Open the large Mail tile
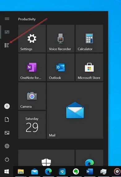The width and height of the screenshot is (121, 177). 75,111
